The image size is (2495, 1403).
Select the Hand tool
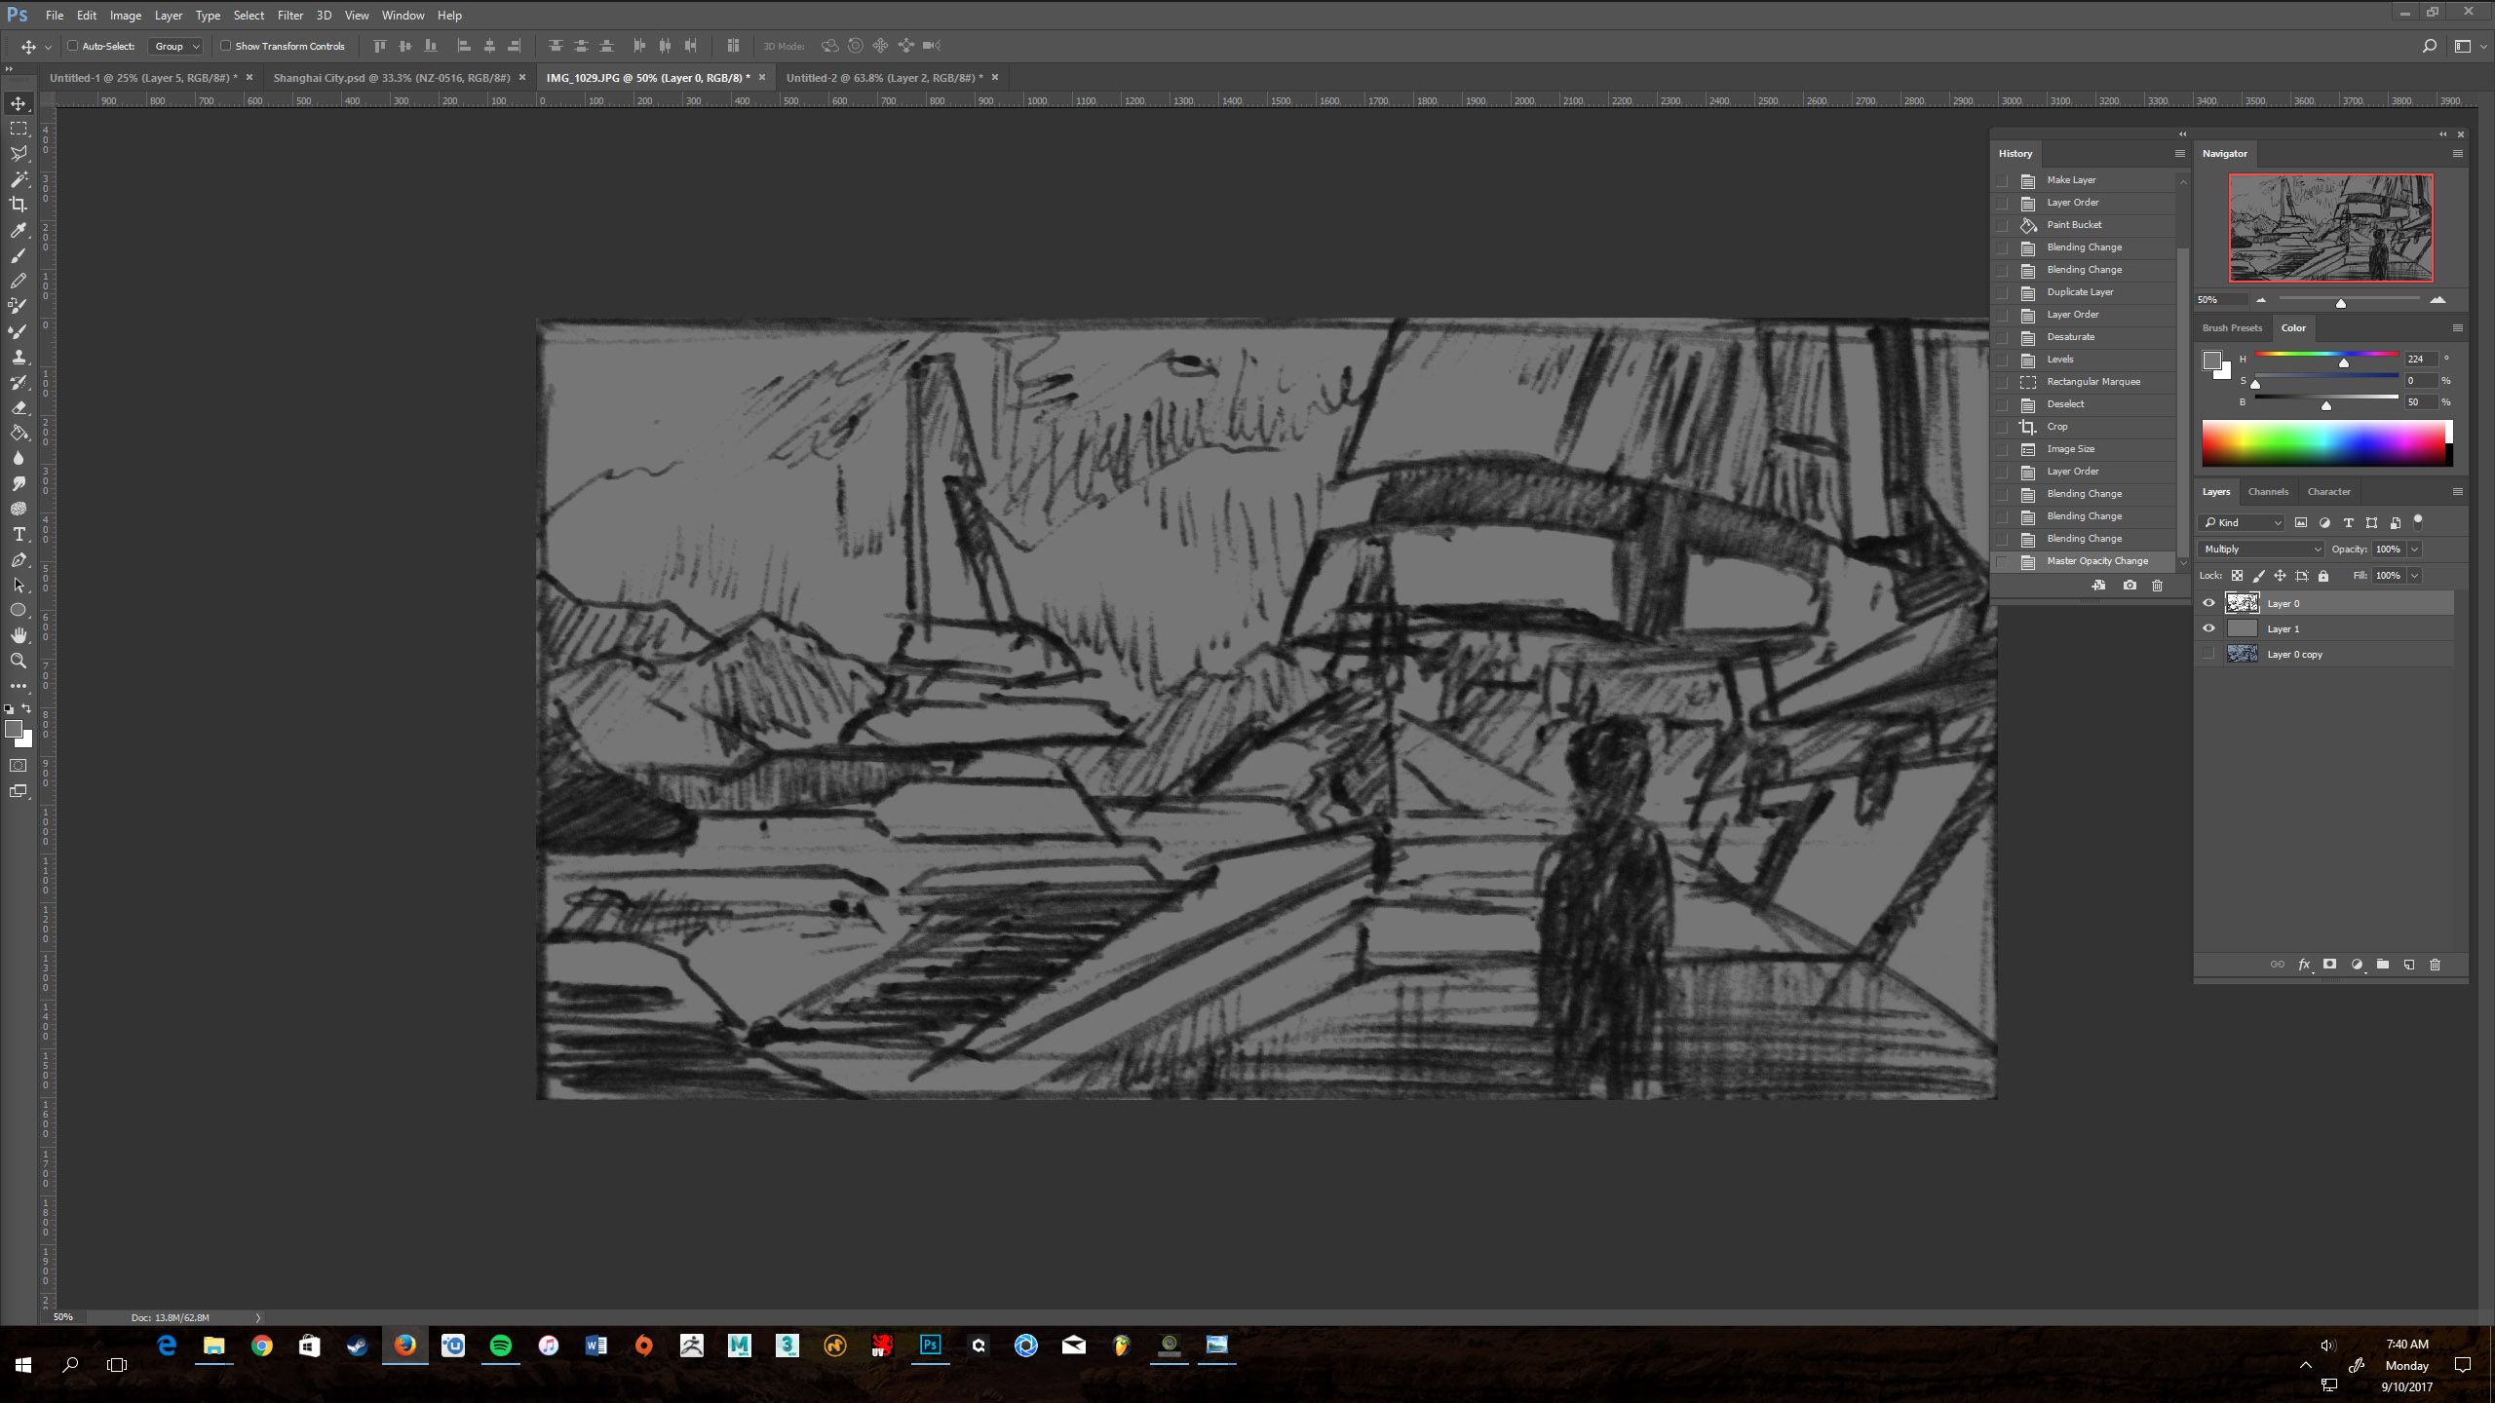tap(19, 635)
